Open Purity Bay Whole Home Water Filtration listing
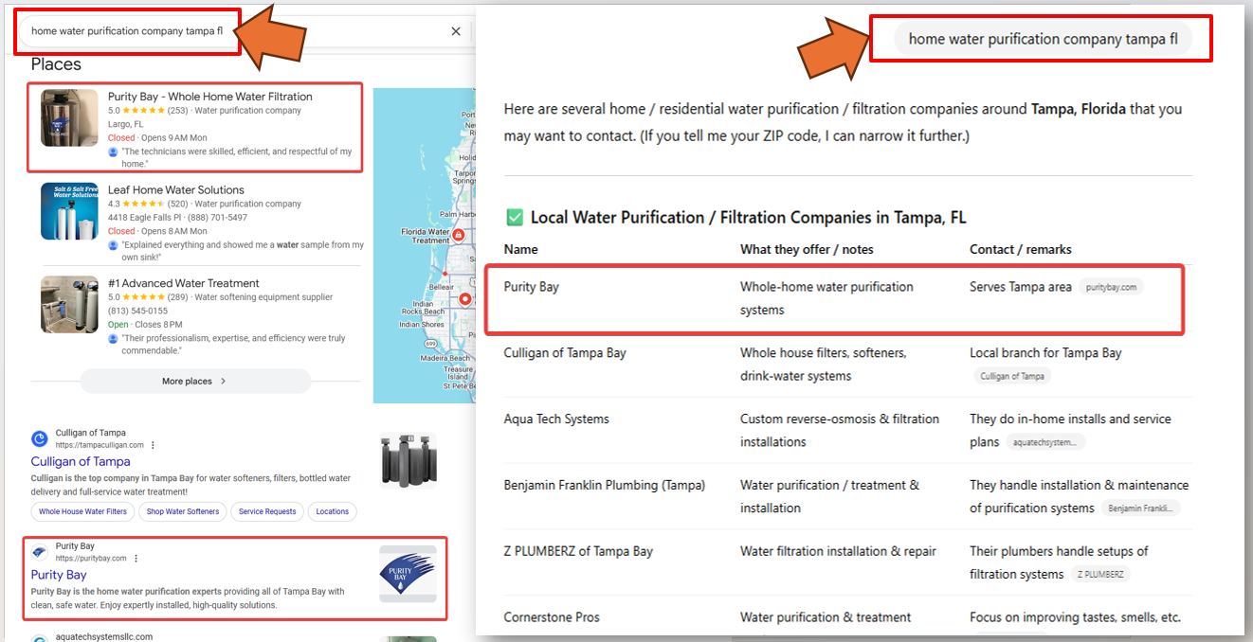The image size is (1253, 642). click(x=209, y=97)
